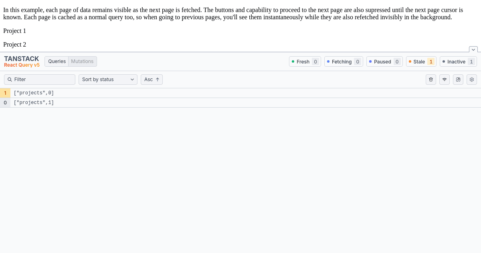
Task: Click the TANSTACK React Query v5 logo
Action: tap(22, 61)
